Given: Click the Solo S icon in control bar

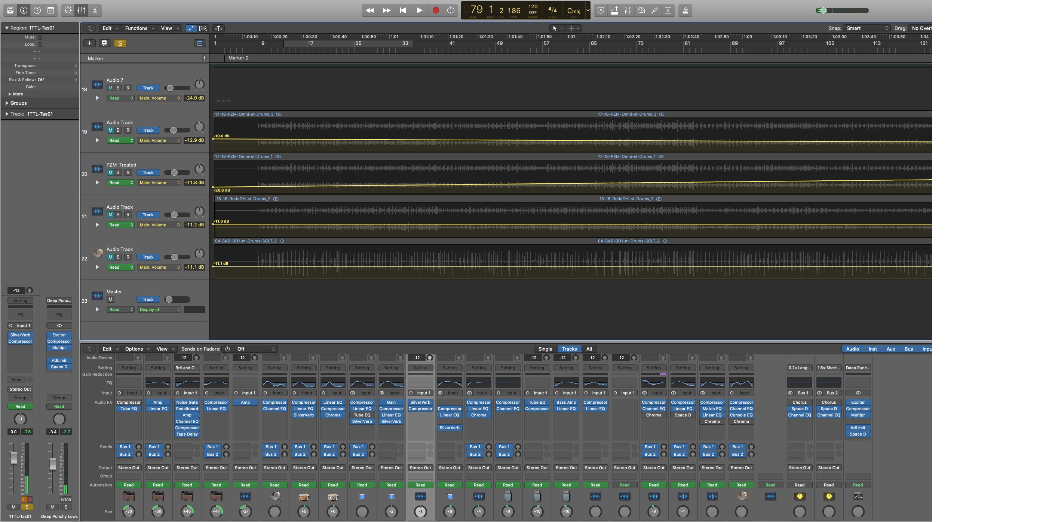Looking at the screenshot, I should (x=668, y=10).
